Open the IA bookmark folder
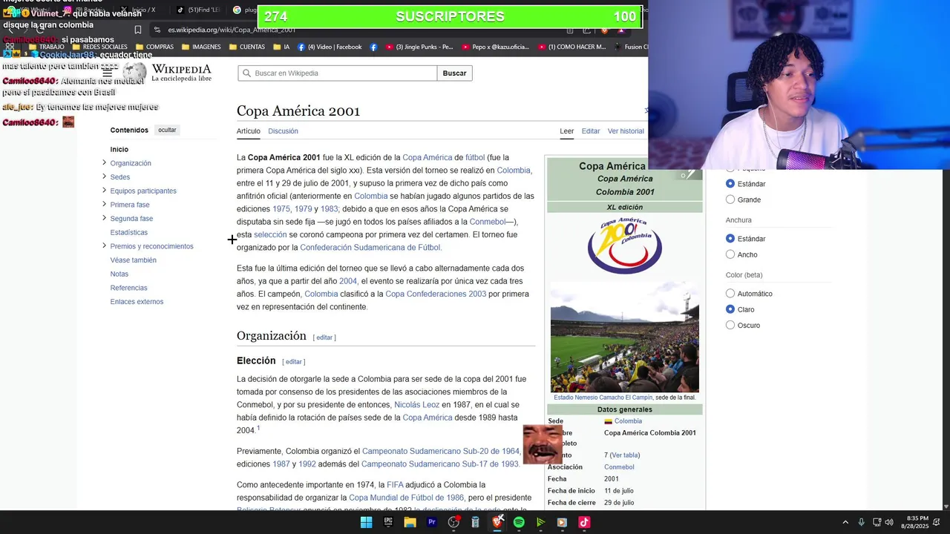 pos(281,47)
